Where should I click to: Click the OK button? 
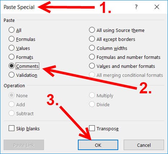98,145
